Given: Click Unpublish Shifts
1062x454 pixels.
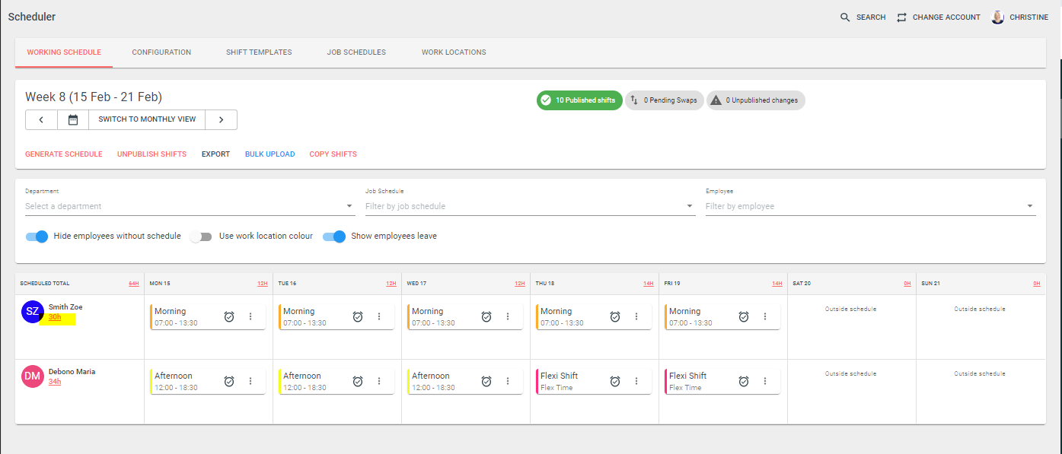Looking at the screenshot, I should (x=151, y=154).
